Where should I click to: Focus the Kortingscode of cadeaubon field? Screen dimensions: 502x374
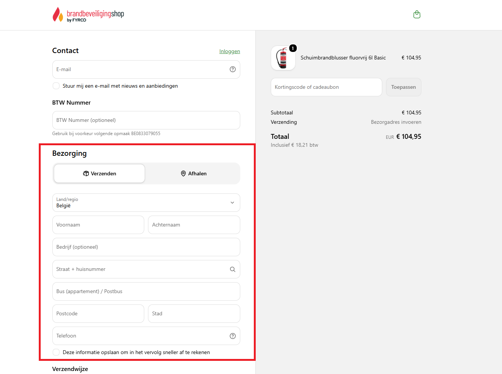point(327,87)
